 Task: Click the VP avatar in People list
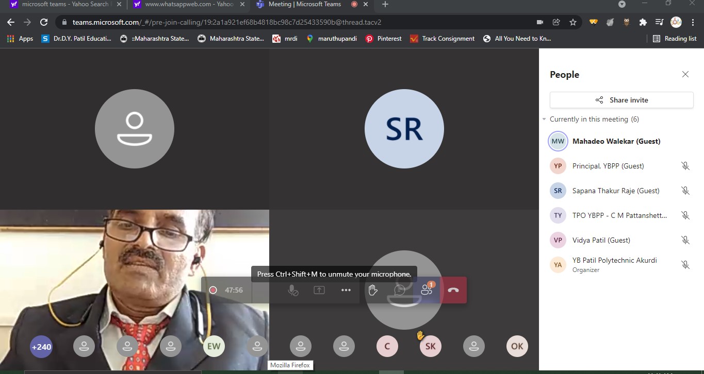coord(558,240)
